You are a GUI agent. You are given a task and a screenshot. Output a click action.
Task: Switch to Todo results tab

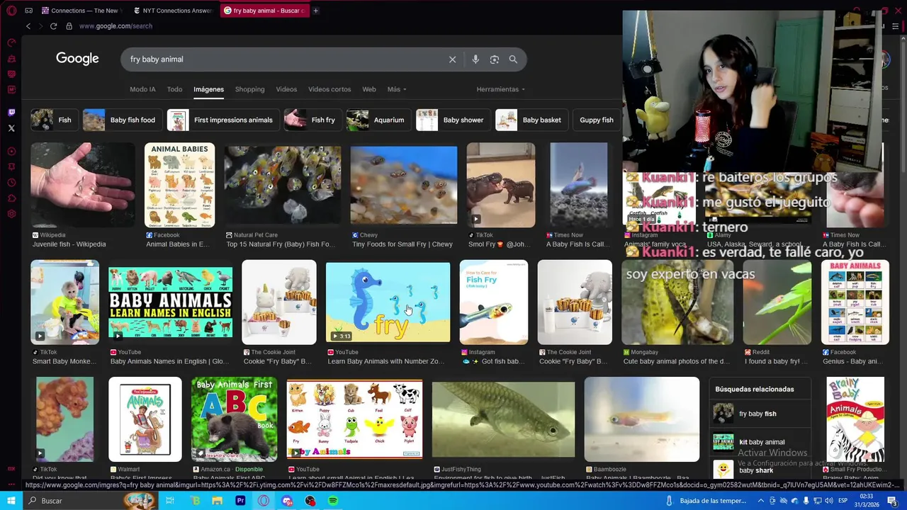[174, 89]
